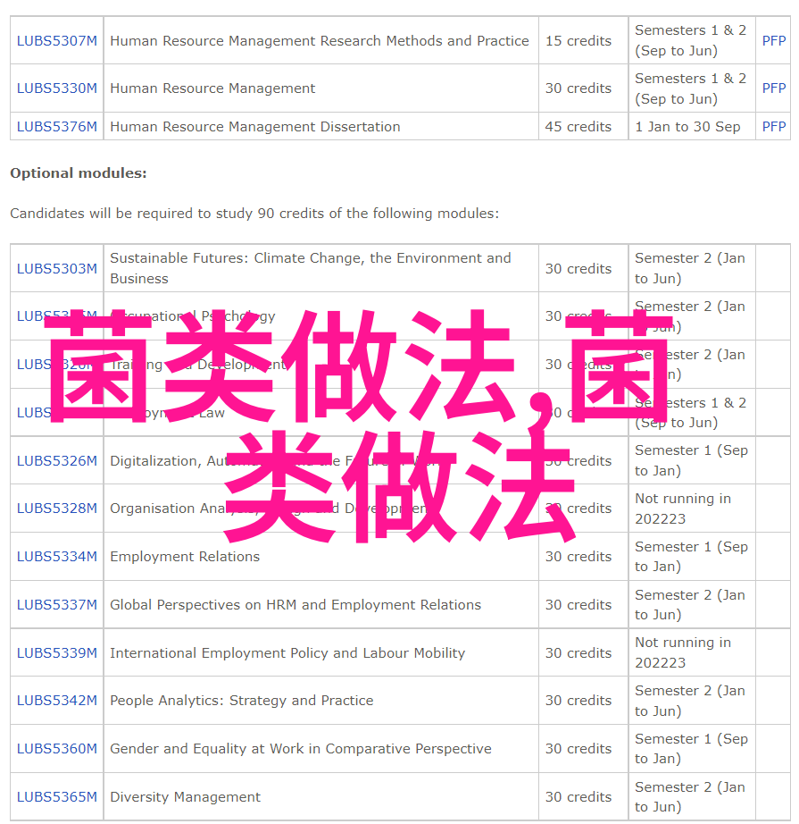Select 'International Employment Policy and Labour Mobility'
799x824 pixels.
pyautogui.click(x=287, y=652)
